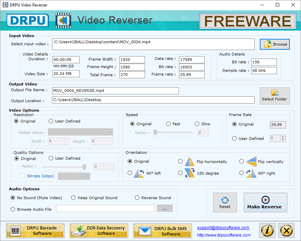Open DRPU Bulk SMS Software button
This screenshot has height=241, width=301.
pos(163,231)
